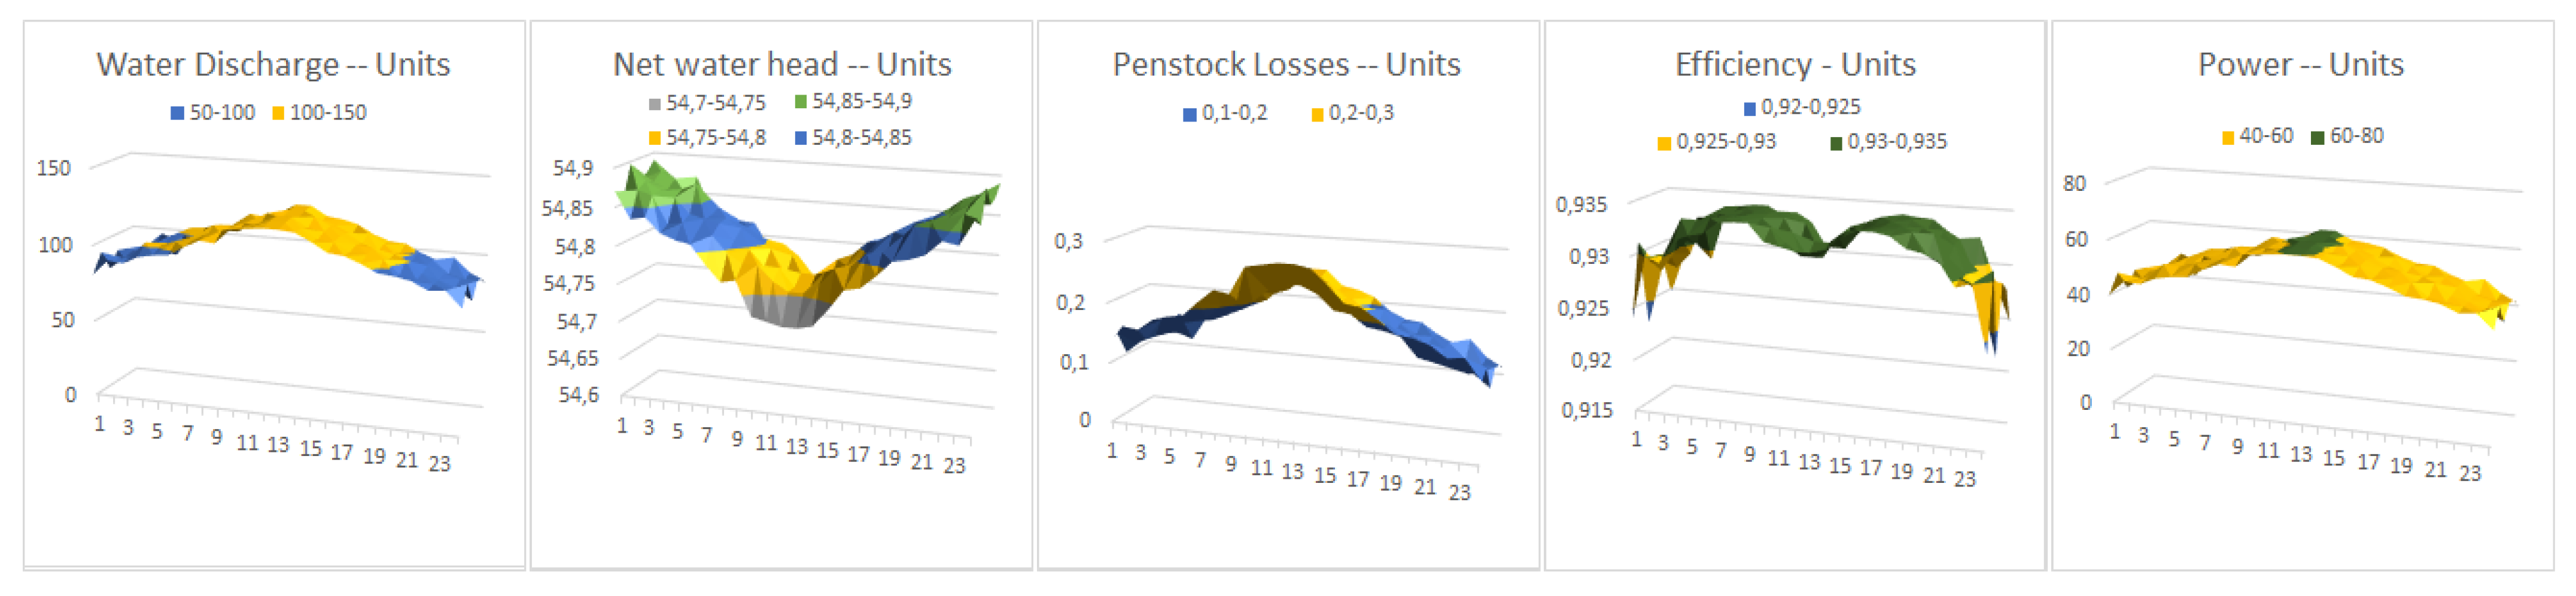Click the yellow 40-60 legend swatch
The image size is (2576, 596).
click(x=2228, y=138)
